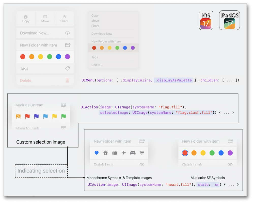
Task: Click the Monochrome Symbols & Template Images caption
Action: click(119, 178)
